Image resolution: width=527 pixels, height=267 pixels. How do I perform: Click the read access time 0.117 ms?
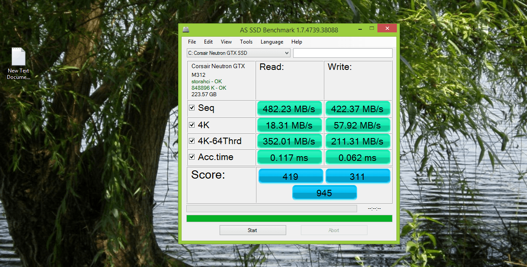click(x=290, y=157)
